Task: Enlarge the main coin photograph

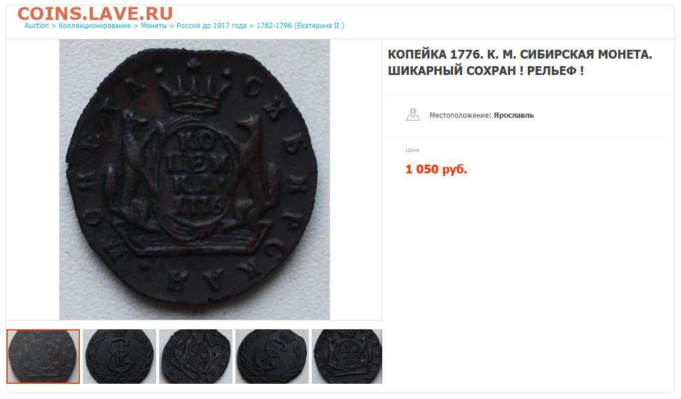Action: 194,179
